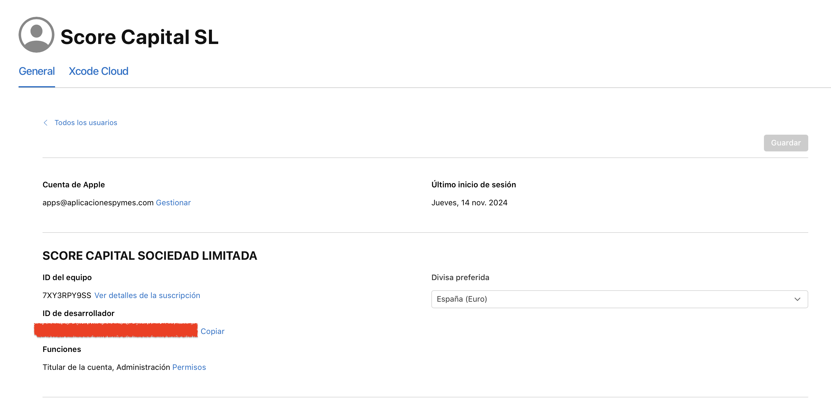The width and height of the screenshot is (831, 401).
Task: Click the SCORE CAPITAL SOCIEDAD LIMITADA heading
Action: (x=150, y=256)
